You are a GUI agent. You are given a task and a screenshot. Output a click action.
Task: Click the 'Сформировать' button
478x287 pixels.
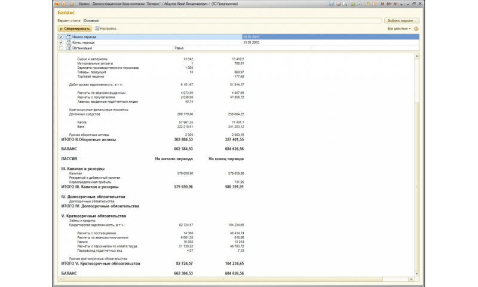coord(74,28)
